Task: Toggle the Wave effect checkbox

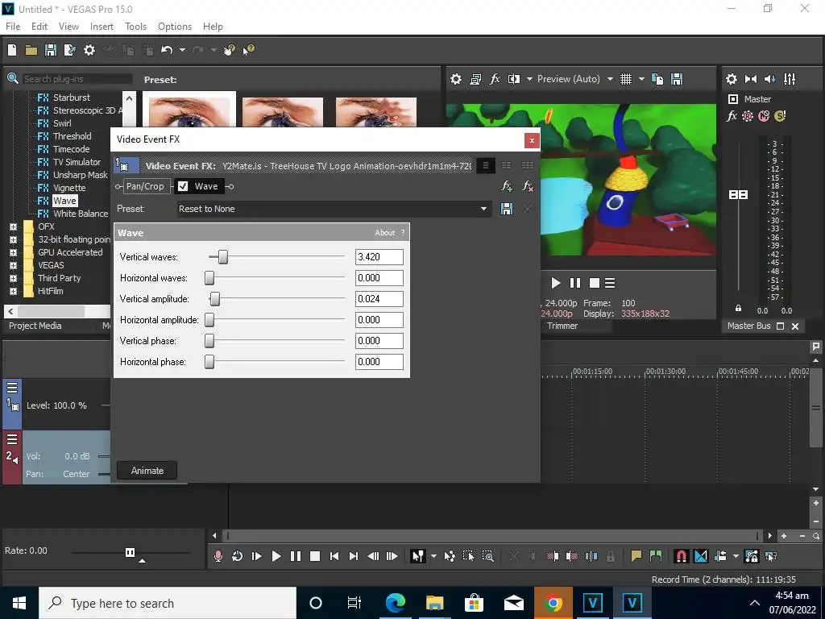Action: (183, 186)
